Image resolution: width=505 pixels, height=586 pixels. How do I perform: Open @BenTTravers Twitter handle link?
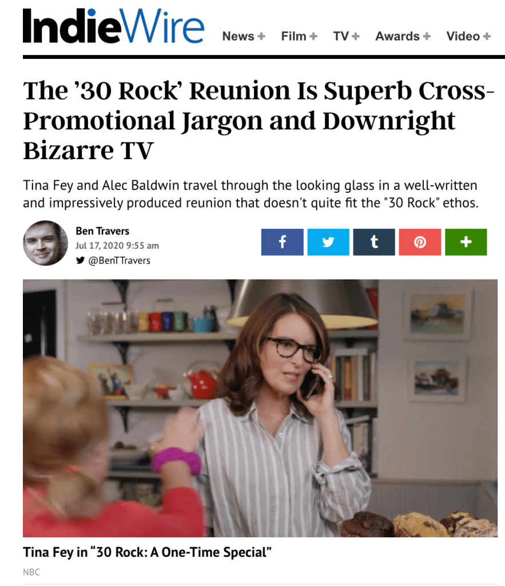119,260
